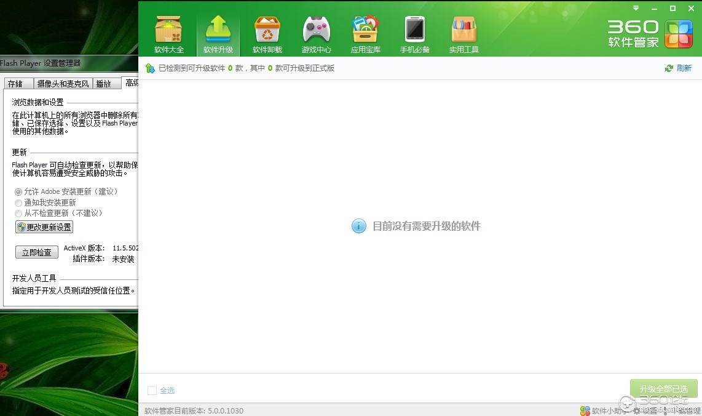Screen dimensions: 702x416
Task: Open the 手机必备 mobile essentials section
Action: 414,34
